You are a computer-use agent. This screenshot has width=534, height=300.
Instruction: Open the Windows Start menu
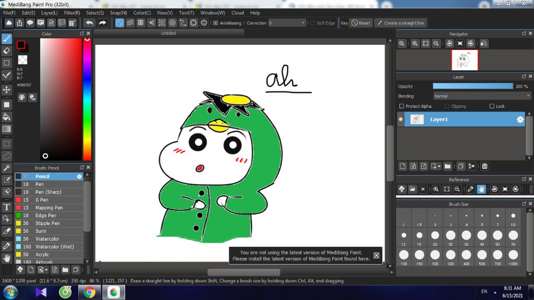[x=10, y=293]
